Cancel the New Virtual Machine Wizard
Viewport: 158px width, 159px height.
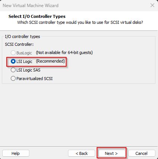(142, 153)
